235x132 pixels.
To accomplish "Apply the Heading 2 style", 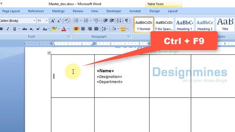I will [205, 25].
